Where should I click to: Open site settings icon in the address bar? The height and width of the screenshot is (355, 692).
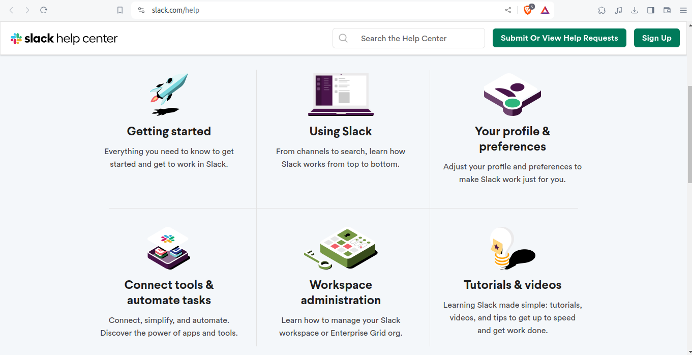[141, 10]
